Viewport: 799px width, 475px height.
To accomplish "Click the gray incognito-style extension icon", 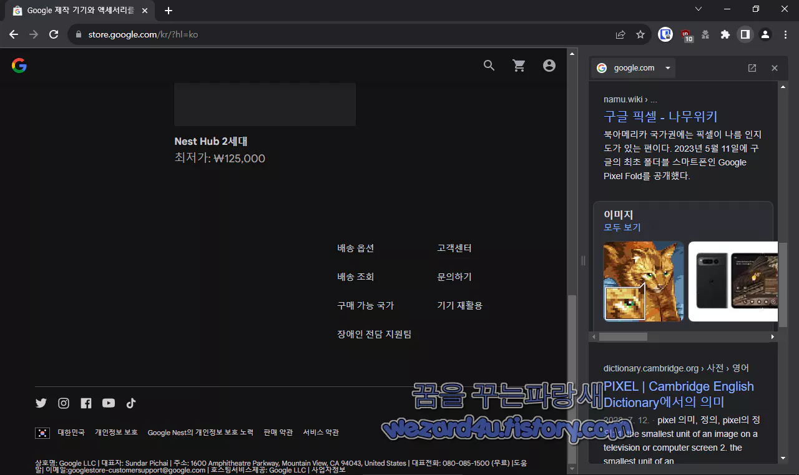I will coord(705,35).
